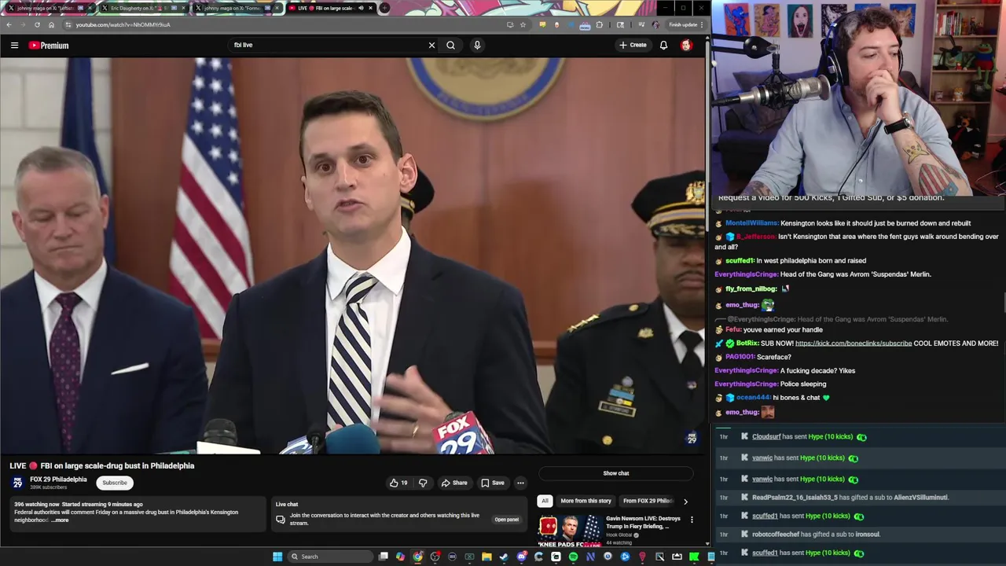The image size is (1006, 566).
Task: Reload the current page
Action: (37, 24)
